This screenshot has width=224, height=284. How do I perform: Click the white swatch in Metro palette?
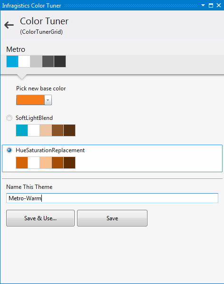click(x=24, y=61)
